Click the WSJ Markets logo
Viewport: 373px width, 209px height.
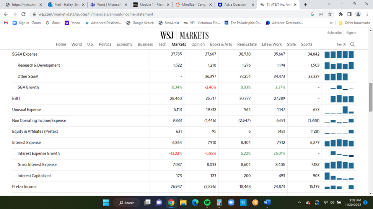(x=184, y=35)
